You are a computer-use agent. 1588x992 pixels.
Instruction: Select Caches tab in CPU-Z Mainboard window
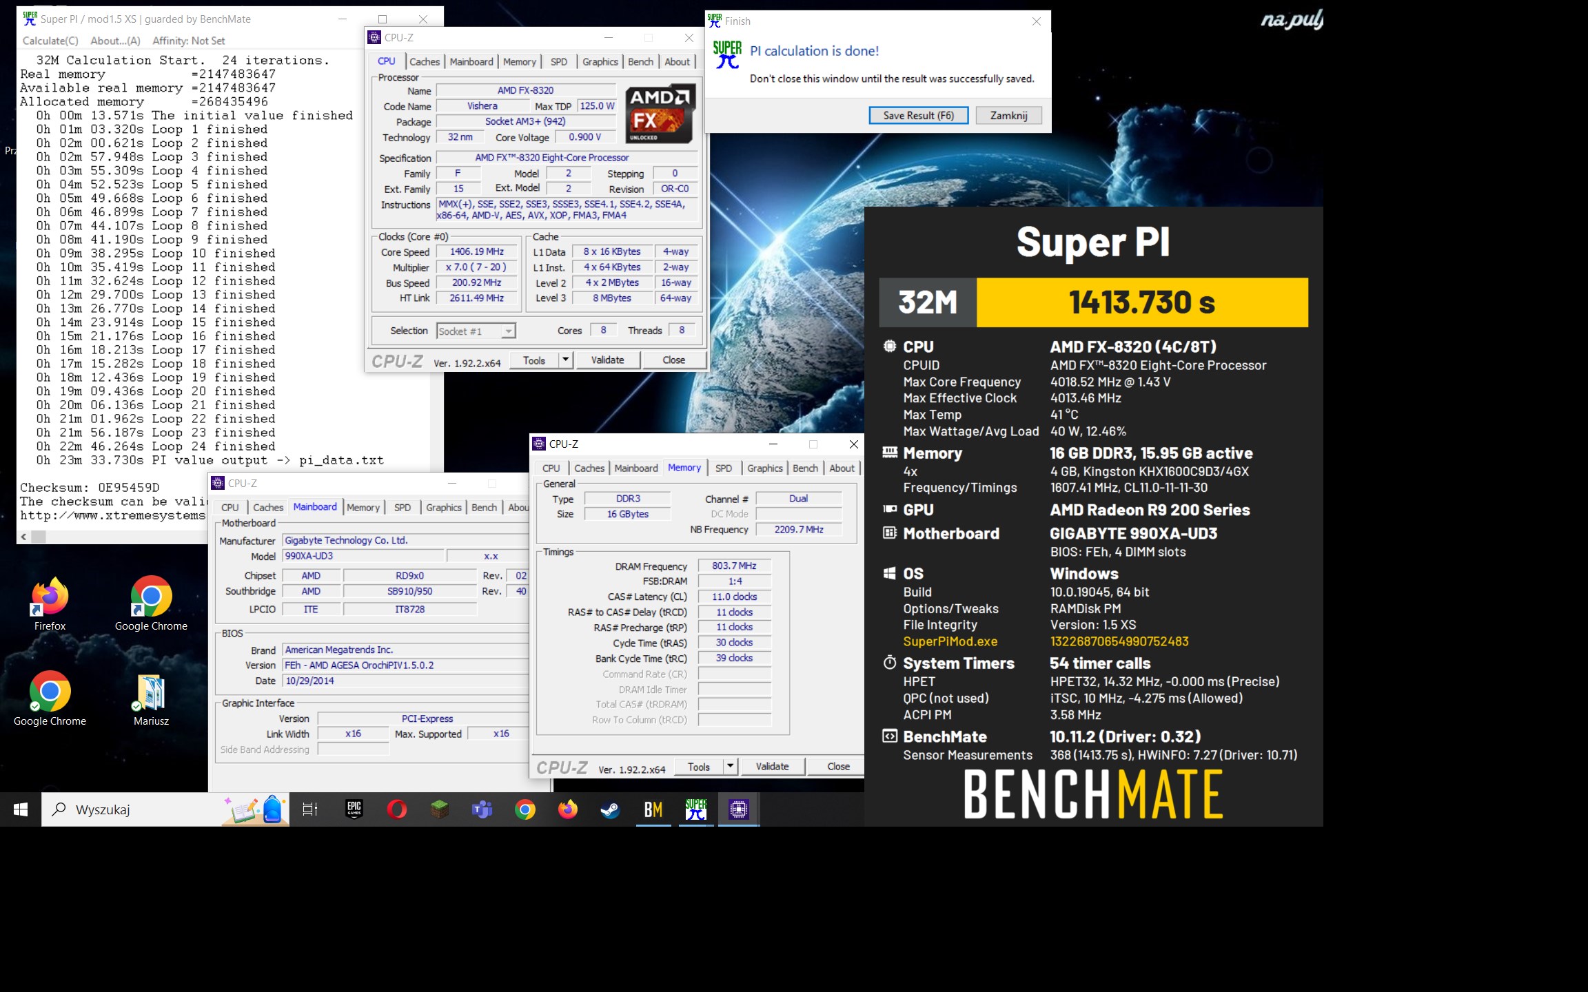pos(268,508)
